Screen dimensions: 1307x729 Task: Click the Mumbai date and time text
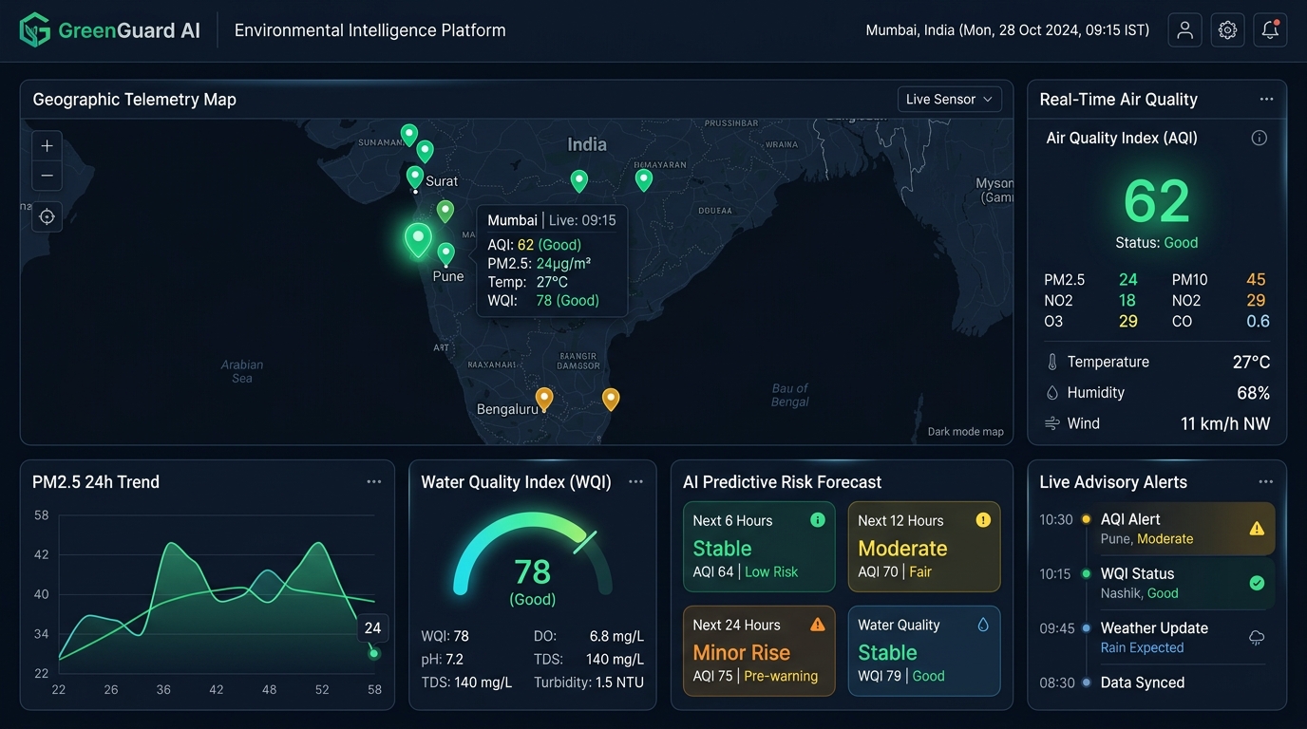tap(1008, 30)
